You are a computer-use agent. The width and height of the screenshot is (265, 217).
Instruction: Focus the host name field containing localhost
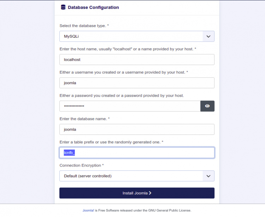click(x=137, y=60)
